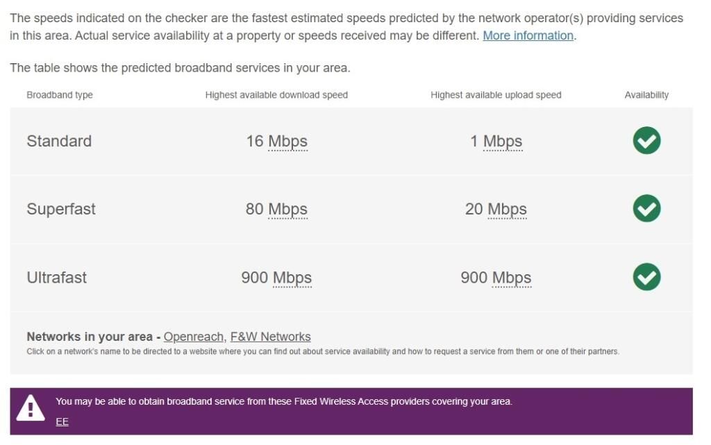Click Mbps abbreviation beside 20 upload speed
Image resolution: width=711 pixels, height=445 pixels.
point(507,209)
